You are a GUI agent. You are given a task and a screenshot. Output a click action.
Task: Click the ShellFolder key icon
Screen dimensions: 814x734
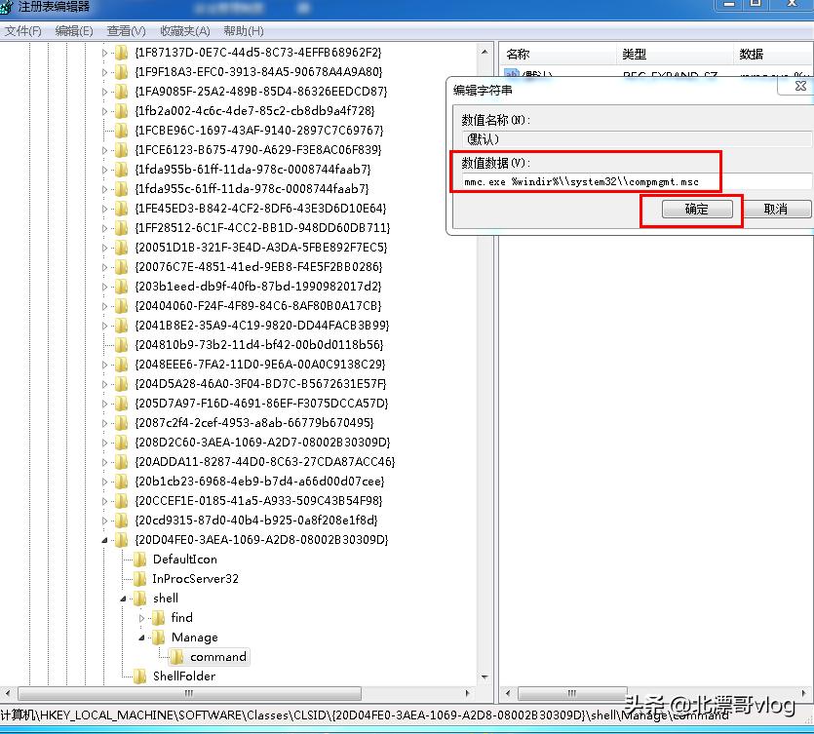pyautogui.click(x=139, y=676)
